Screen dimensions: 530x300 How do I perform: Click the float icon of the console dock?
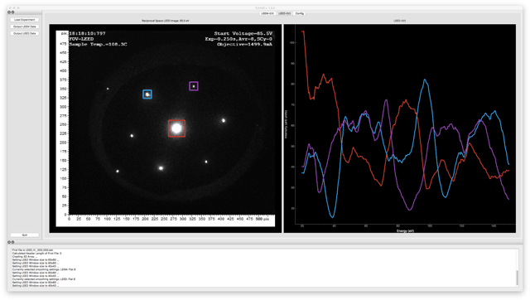tap(13, 242)
